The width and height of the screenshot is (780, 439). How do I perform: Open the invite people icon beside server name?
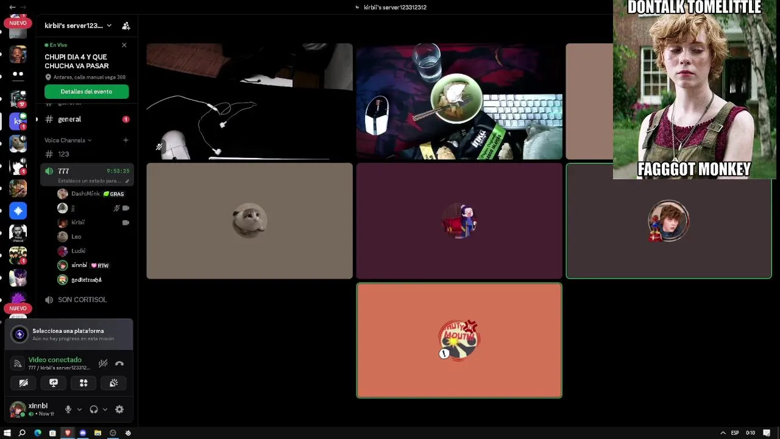point(126,26)
